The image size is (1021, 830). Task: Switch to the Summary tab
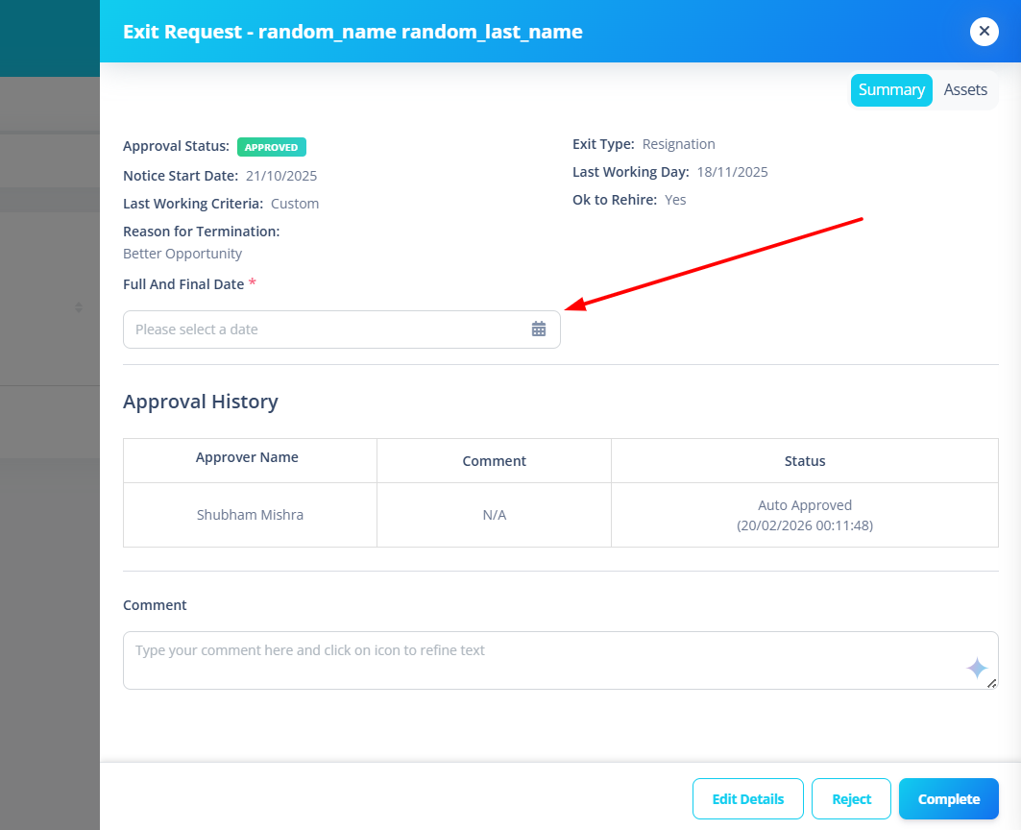pos(890,90)
